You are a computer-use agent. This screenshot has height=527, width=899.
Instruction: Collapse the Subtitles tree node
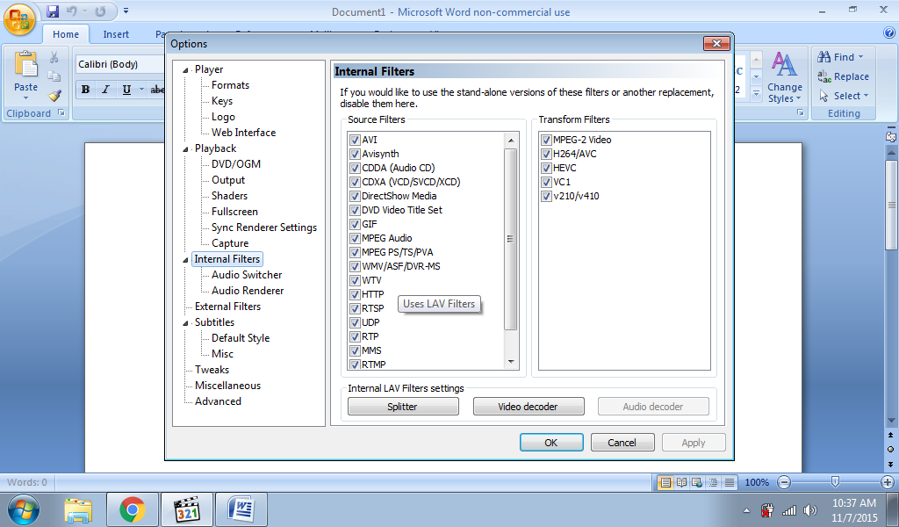click(185, 323)
